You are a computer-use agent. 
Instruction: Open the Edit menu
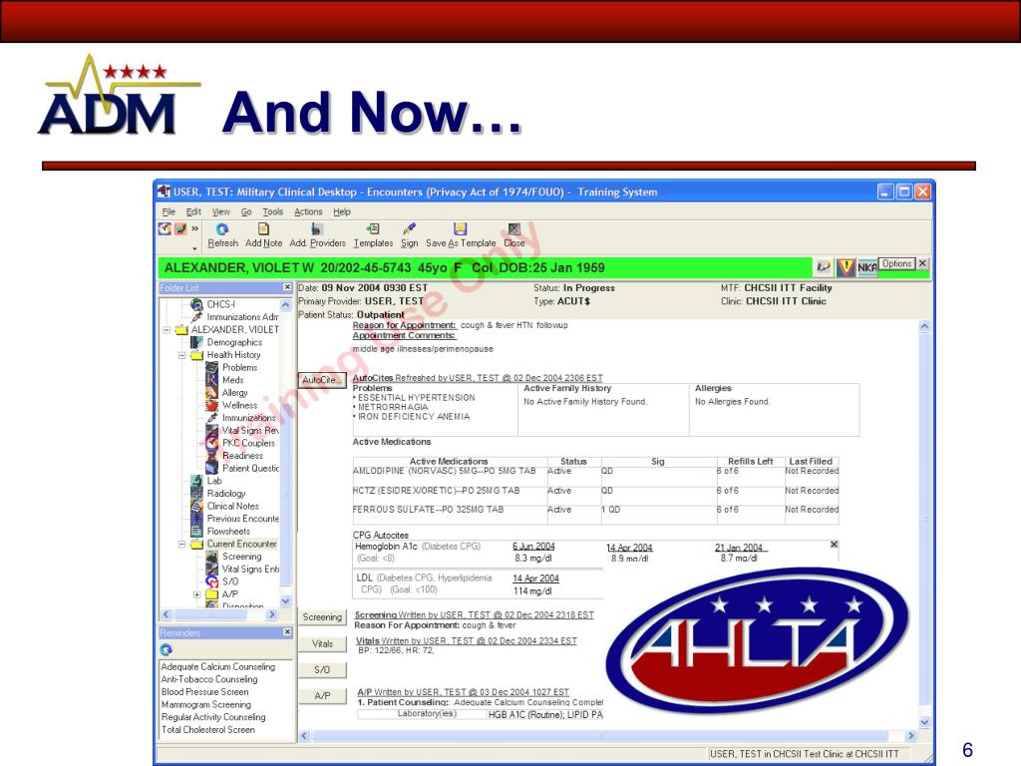[x=193, y=211]
